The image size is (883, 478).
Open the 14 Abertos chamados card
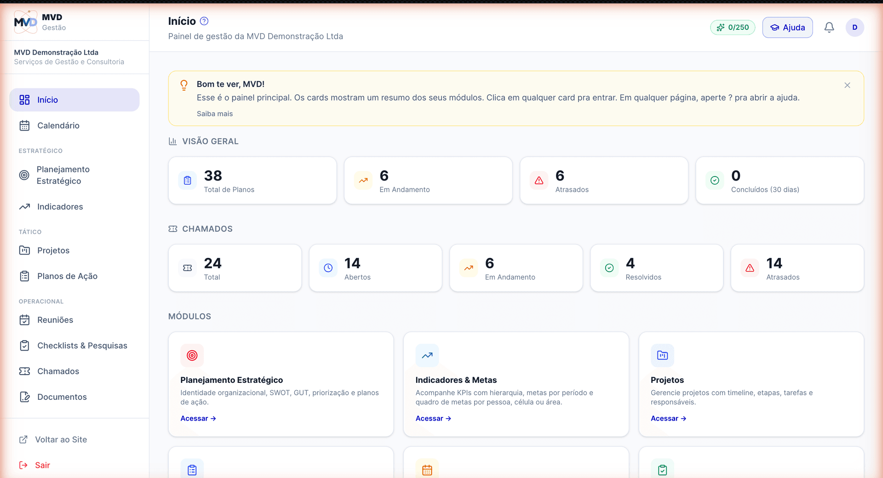376,268
